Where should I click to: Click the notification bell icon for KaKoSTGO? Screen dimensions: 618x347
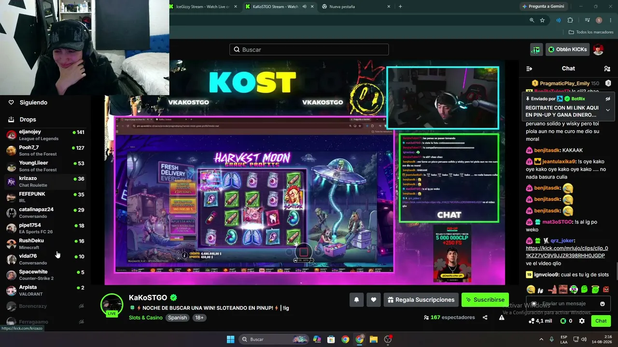point(356,300)
